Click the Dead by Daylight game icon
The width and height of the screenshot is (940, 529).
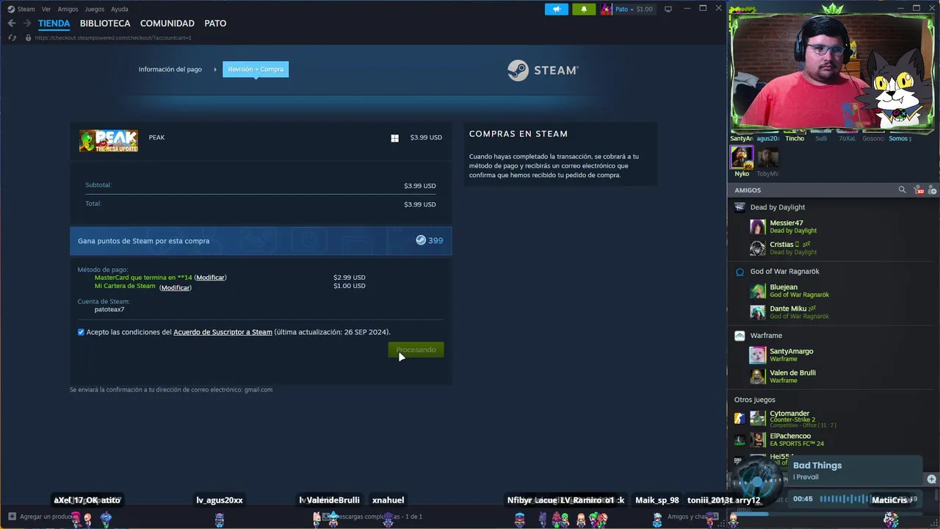740,207
